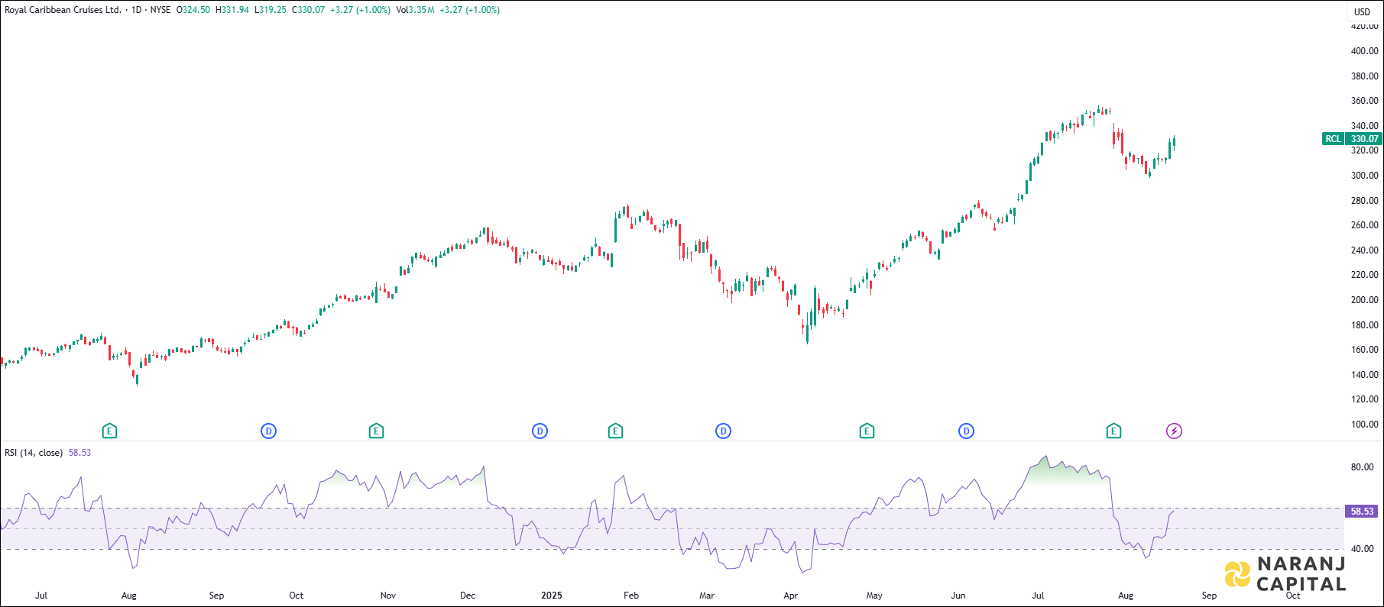Click the 100.00 price axis label

1364,425
